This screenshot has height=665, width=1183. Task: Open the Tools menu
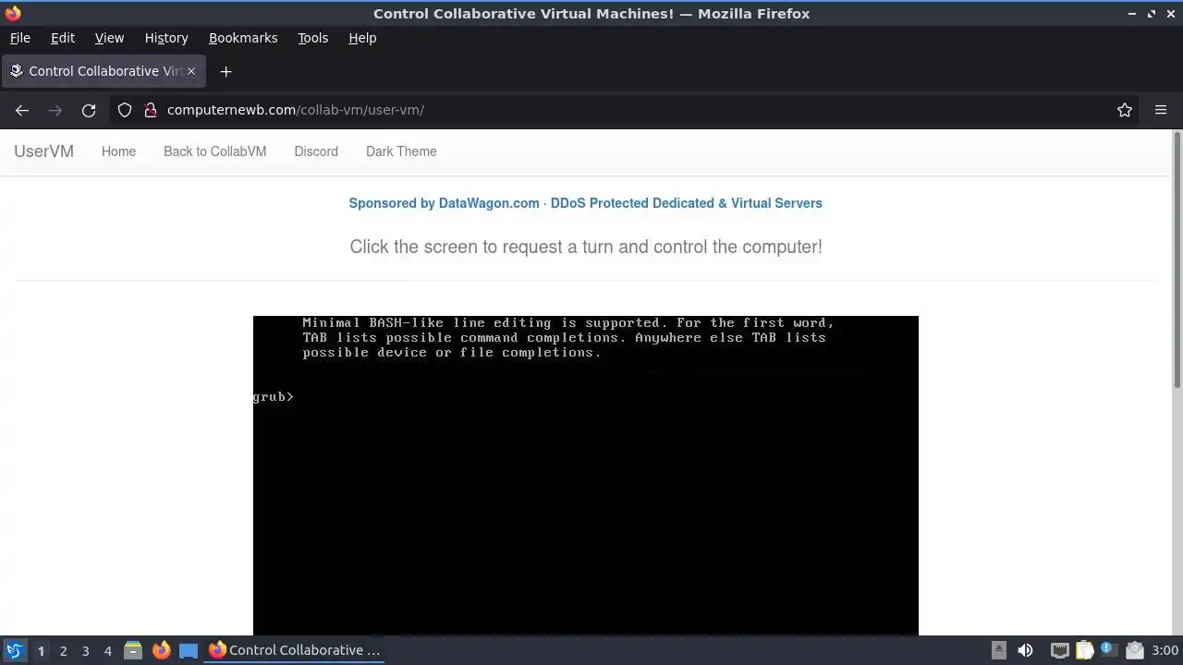[x=313, y=38]
